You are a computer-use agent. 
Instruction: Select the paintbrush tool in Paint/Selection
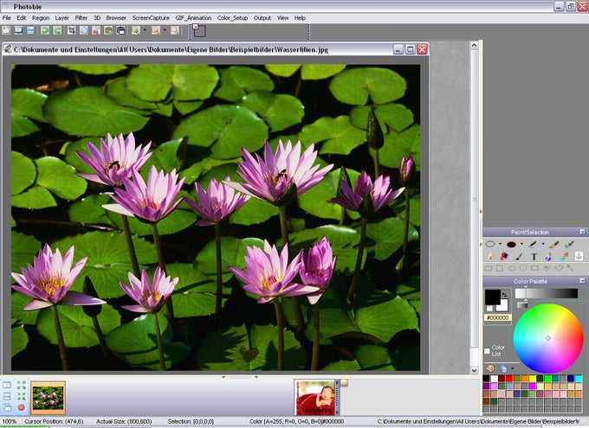pyautogui.click(x=553, y=245)
